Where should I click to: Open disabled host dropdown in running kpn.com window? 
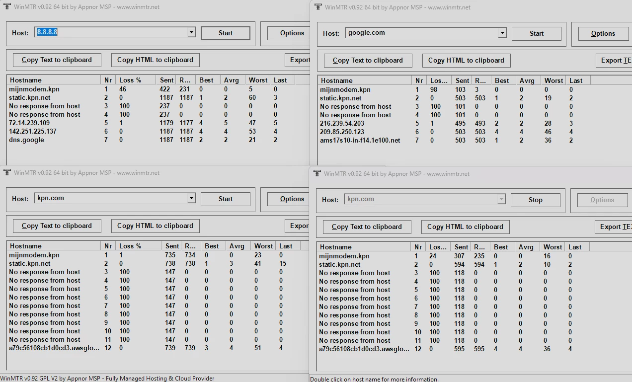click(x=501, y=200)
